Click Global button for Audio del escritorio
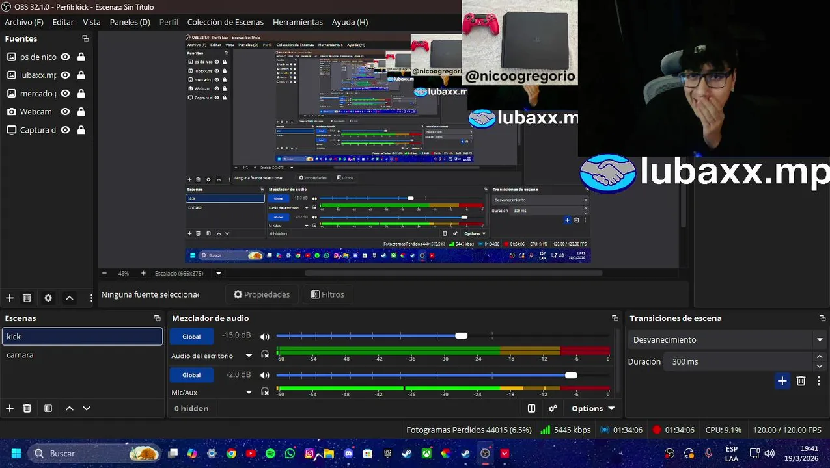Screen dimensions: 830x468 (191, 337)
